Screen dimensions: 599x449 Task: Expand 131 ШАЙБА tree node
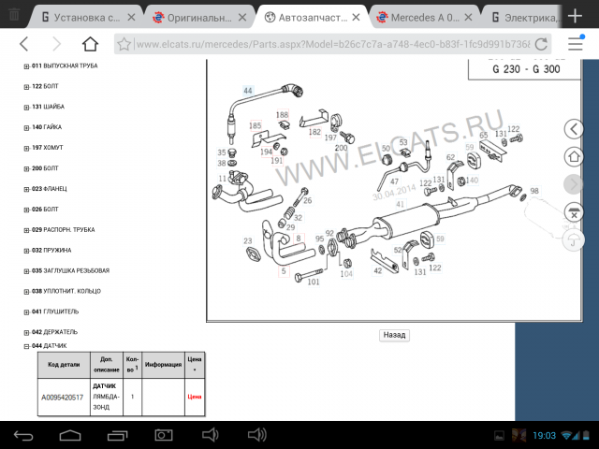[x=26, y=108]
